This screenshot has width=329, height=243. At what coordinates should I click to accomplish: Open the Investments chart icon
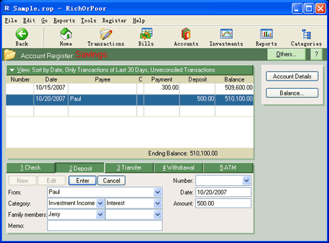pos(226,34)
